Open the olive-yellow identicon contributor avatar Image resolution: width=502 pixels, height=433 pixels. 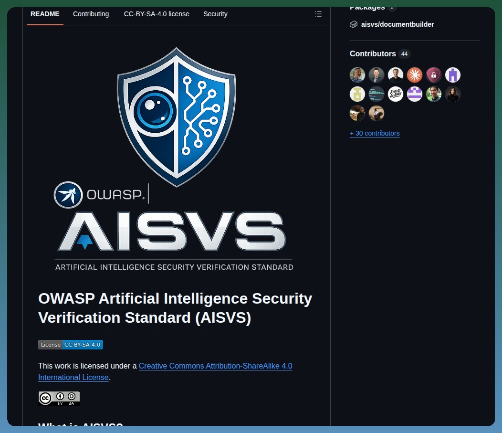click(357, 94)
